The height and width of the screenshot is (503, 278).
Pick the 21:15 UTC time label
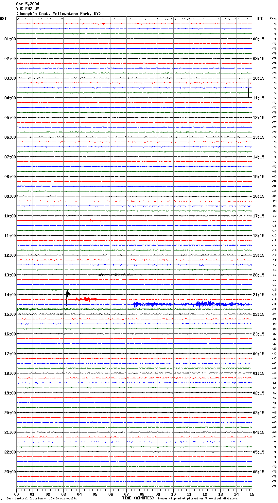(x=259, y=295)
